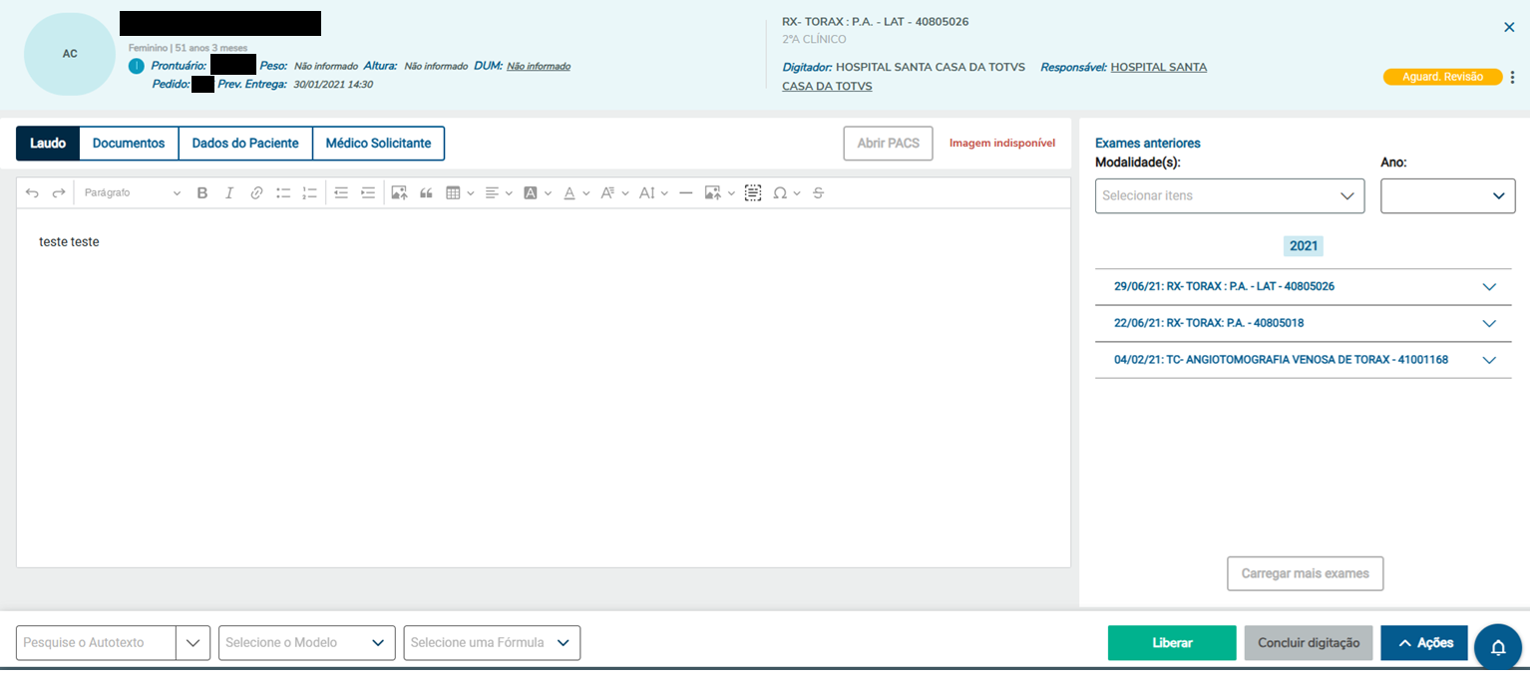Click the Abrir PACS button
This screenshot has width=1530, height=687.
pos(888,144)
